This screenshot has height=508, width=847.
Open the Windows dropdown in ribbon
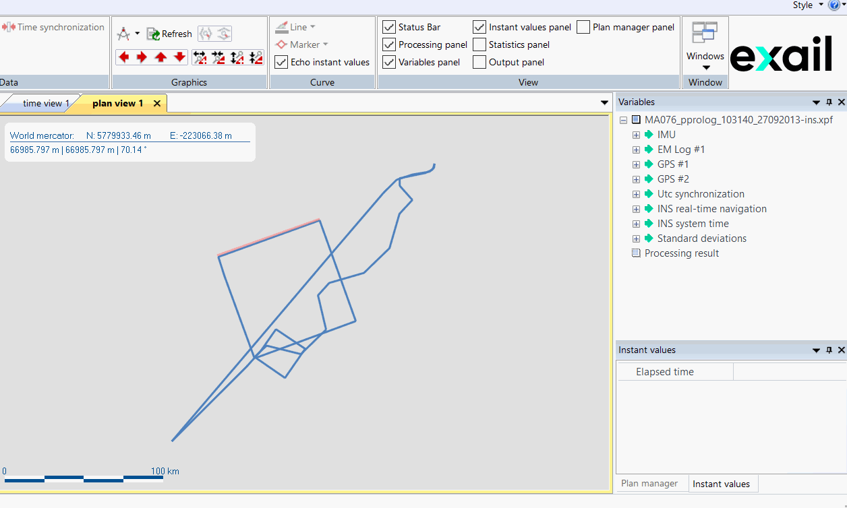[705, 61]
